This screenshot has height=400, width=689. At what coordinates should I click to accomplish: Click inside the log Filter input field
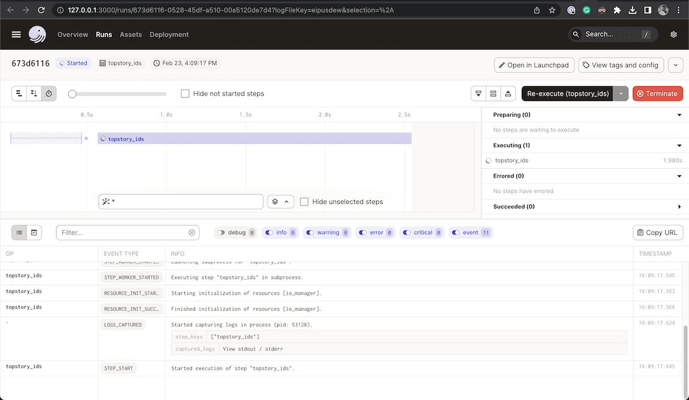[120, 232]
